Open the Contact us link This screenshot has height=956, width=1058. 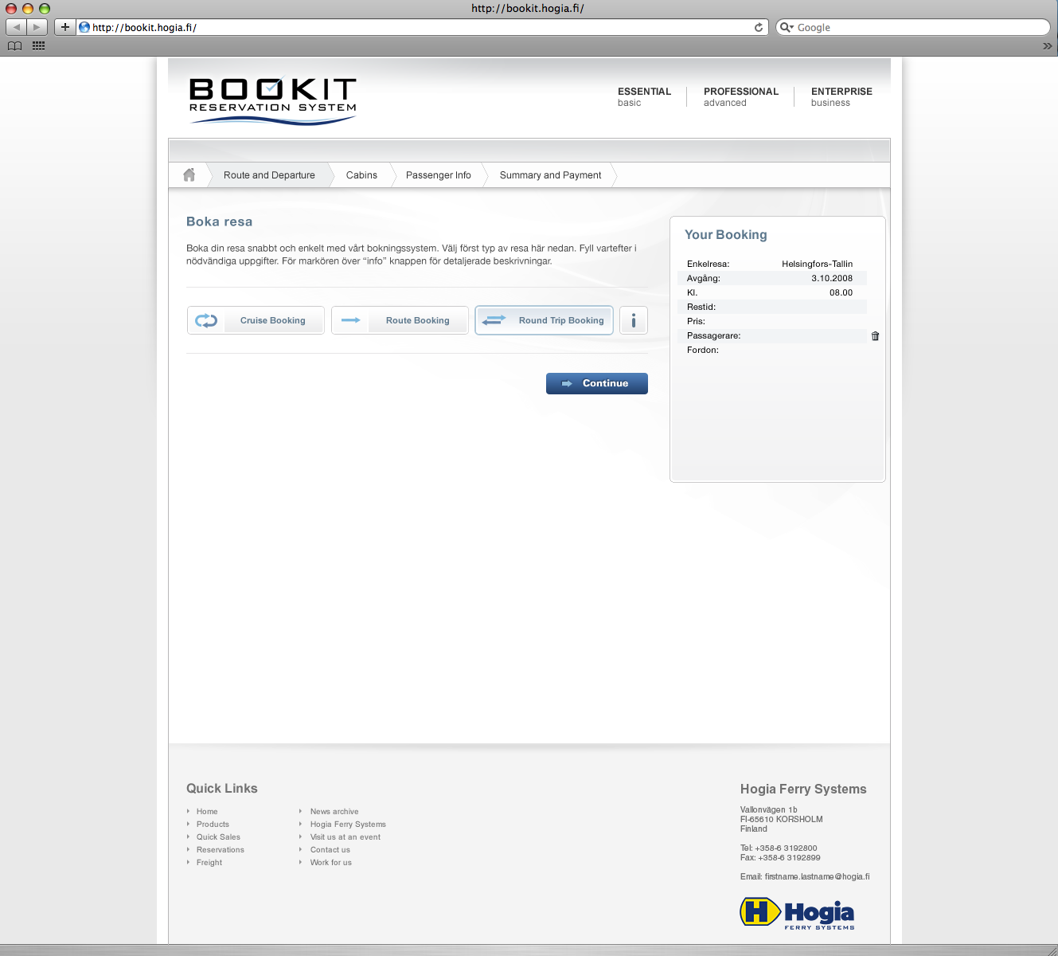click(330, 850)
